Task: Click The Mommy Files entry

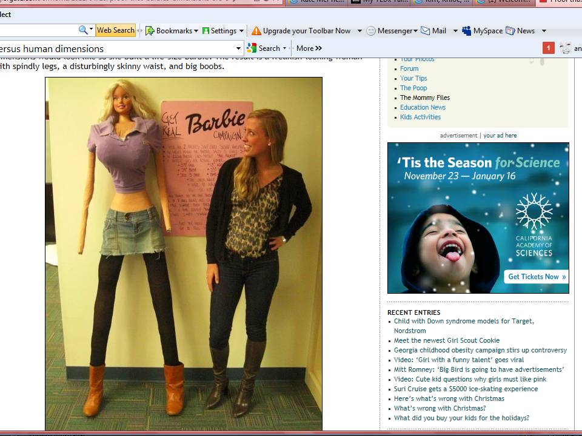Action: click(x=425, y=97)
